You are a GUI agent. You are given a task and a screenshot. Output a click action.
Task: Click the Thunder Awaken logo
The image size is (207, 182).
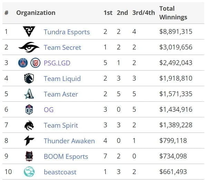29,140
